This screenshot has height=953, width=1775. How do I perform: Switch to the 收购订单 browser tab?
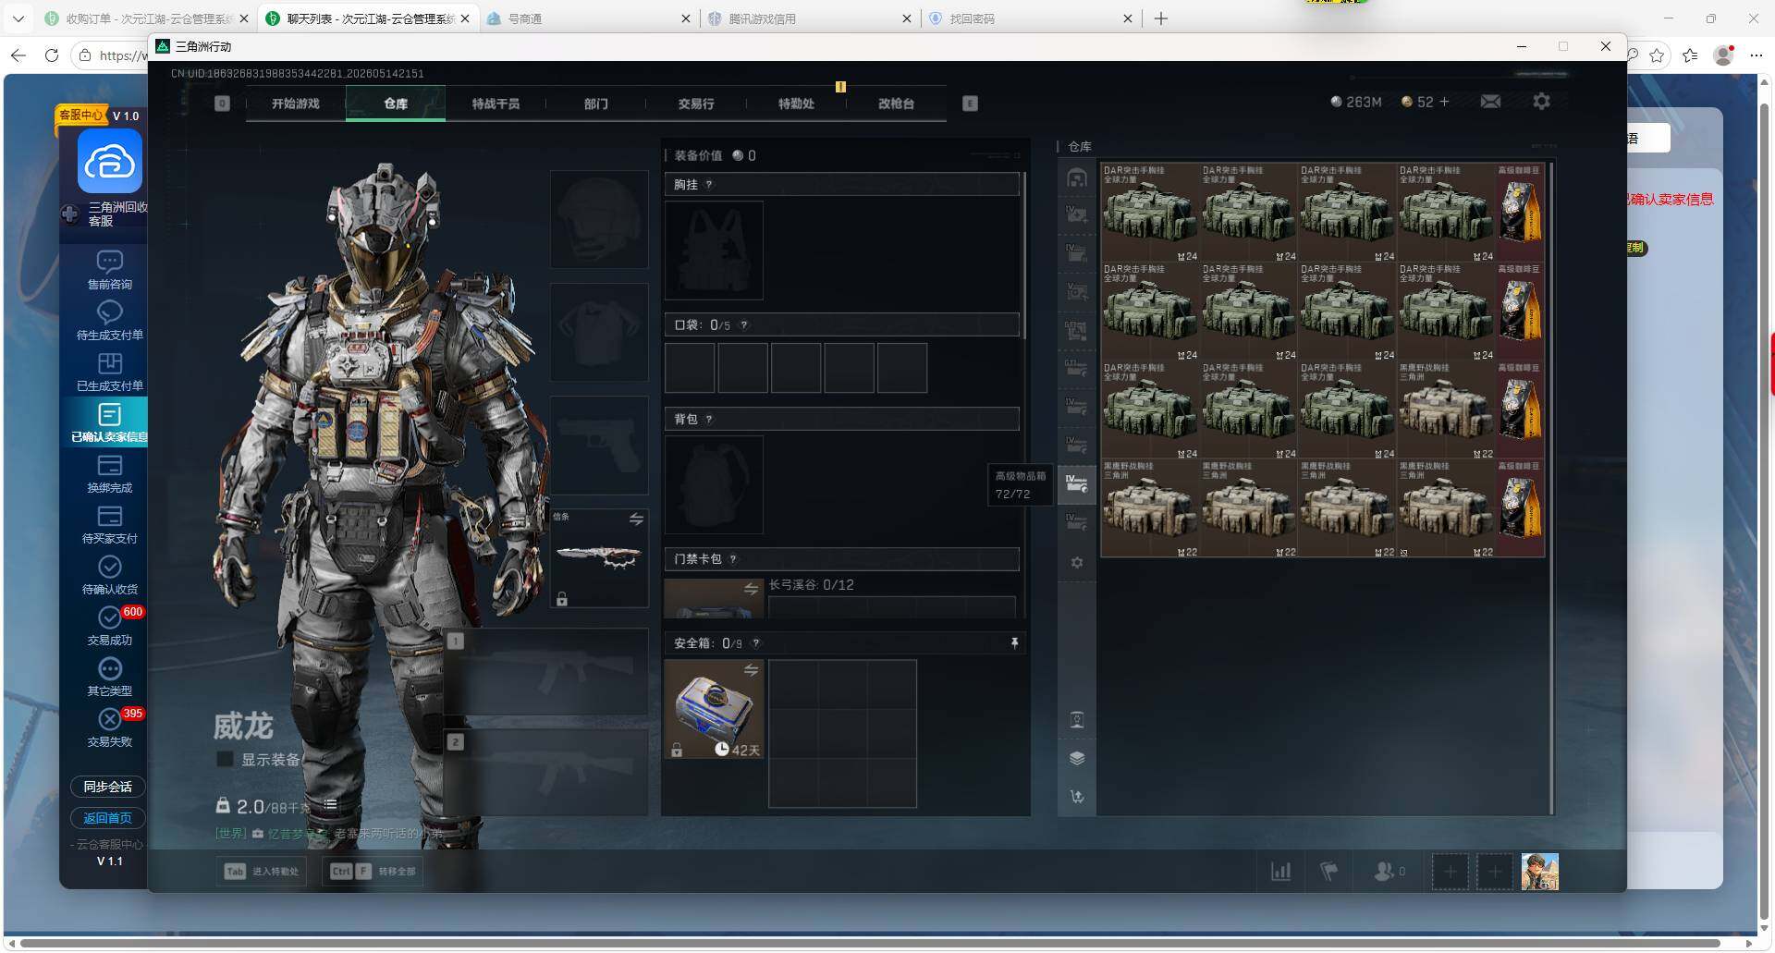click(x=146, y=18)
